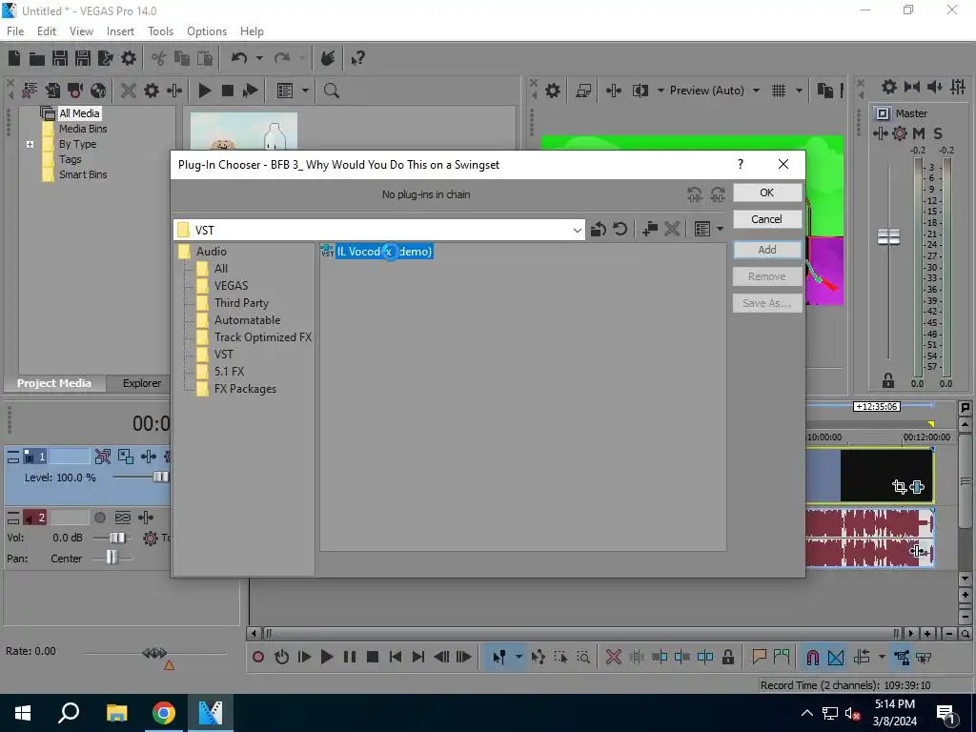Open Preview (Auto) quality dropdown
Image resolution: width=976 pixels, height=732 pixels.
click(756, 91)
